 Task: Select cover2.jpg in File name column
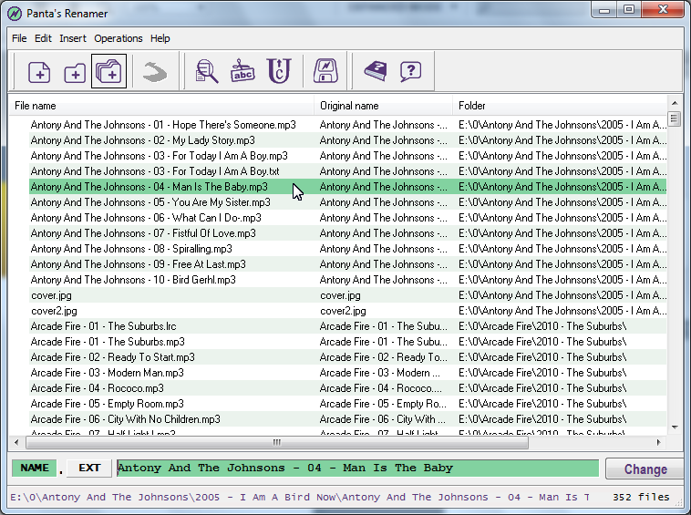pos(54,311)
